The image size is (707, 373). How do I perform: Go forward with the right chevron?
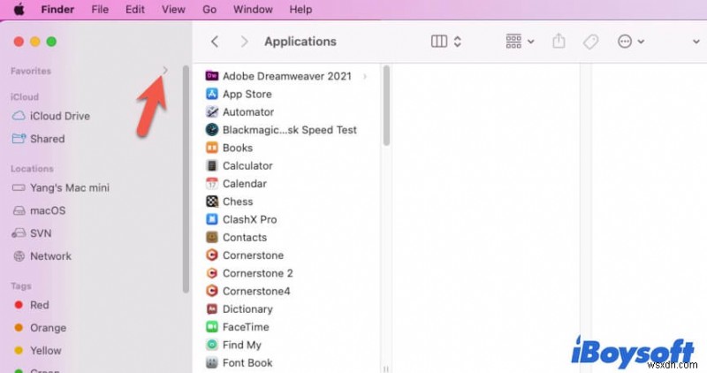tap(244, 42)
